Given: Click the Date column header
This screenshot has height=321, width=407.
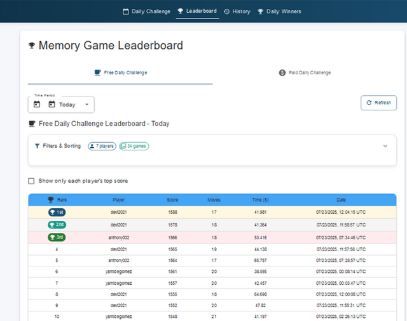Looking at the screenshot, I should pyautogui.click(x=341, y=200).
